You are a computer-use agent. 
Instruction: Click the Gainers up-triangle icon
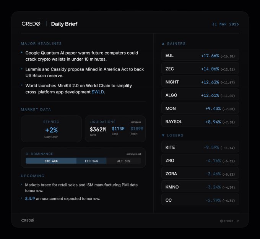click(x=163, y=43)
